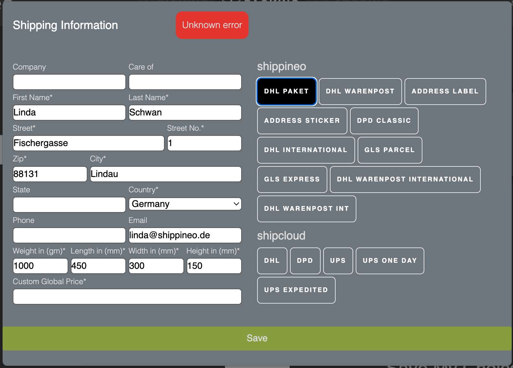Click into the Care of field
513x368 pixels.
(185, 82)
